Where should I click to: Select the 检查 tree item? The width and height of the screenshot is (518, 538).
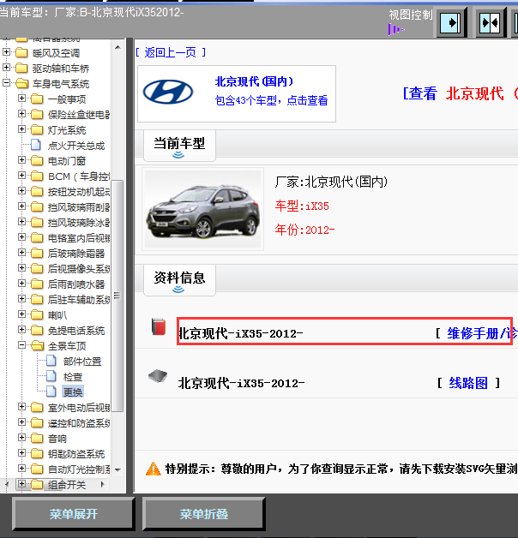[73, 377]
